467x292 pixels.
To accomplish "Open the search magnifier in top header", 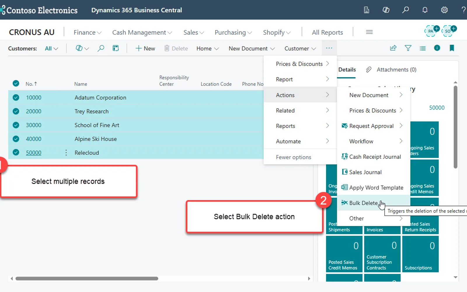I will (x=405, y=10).
